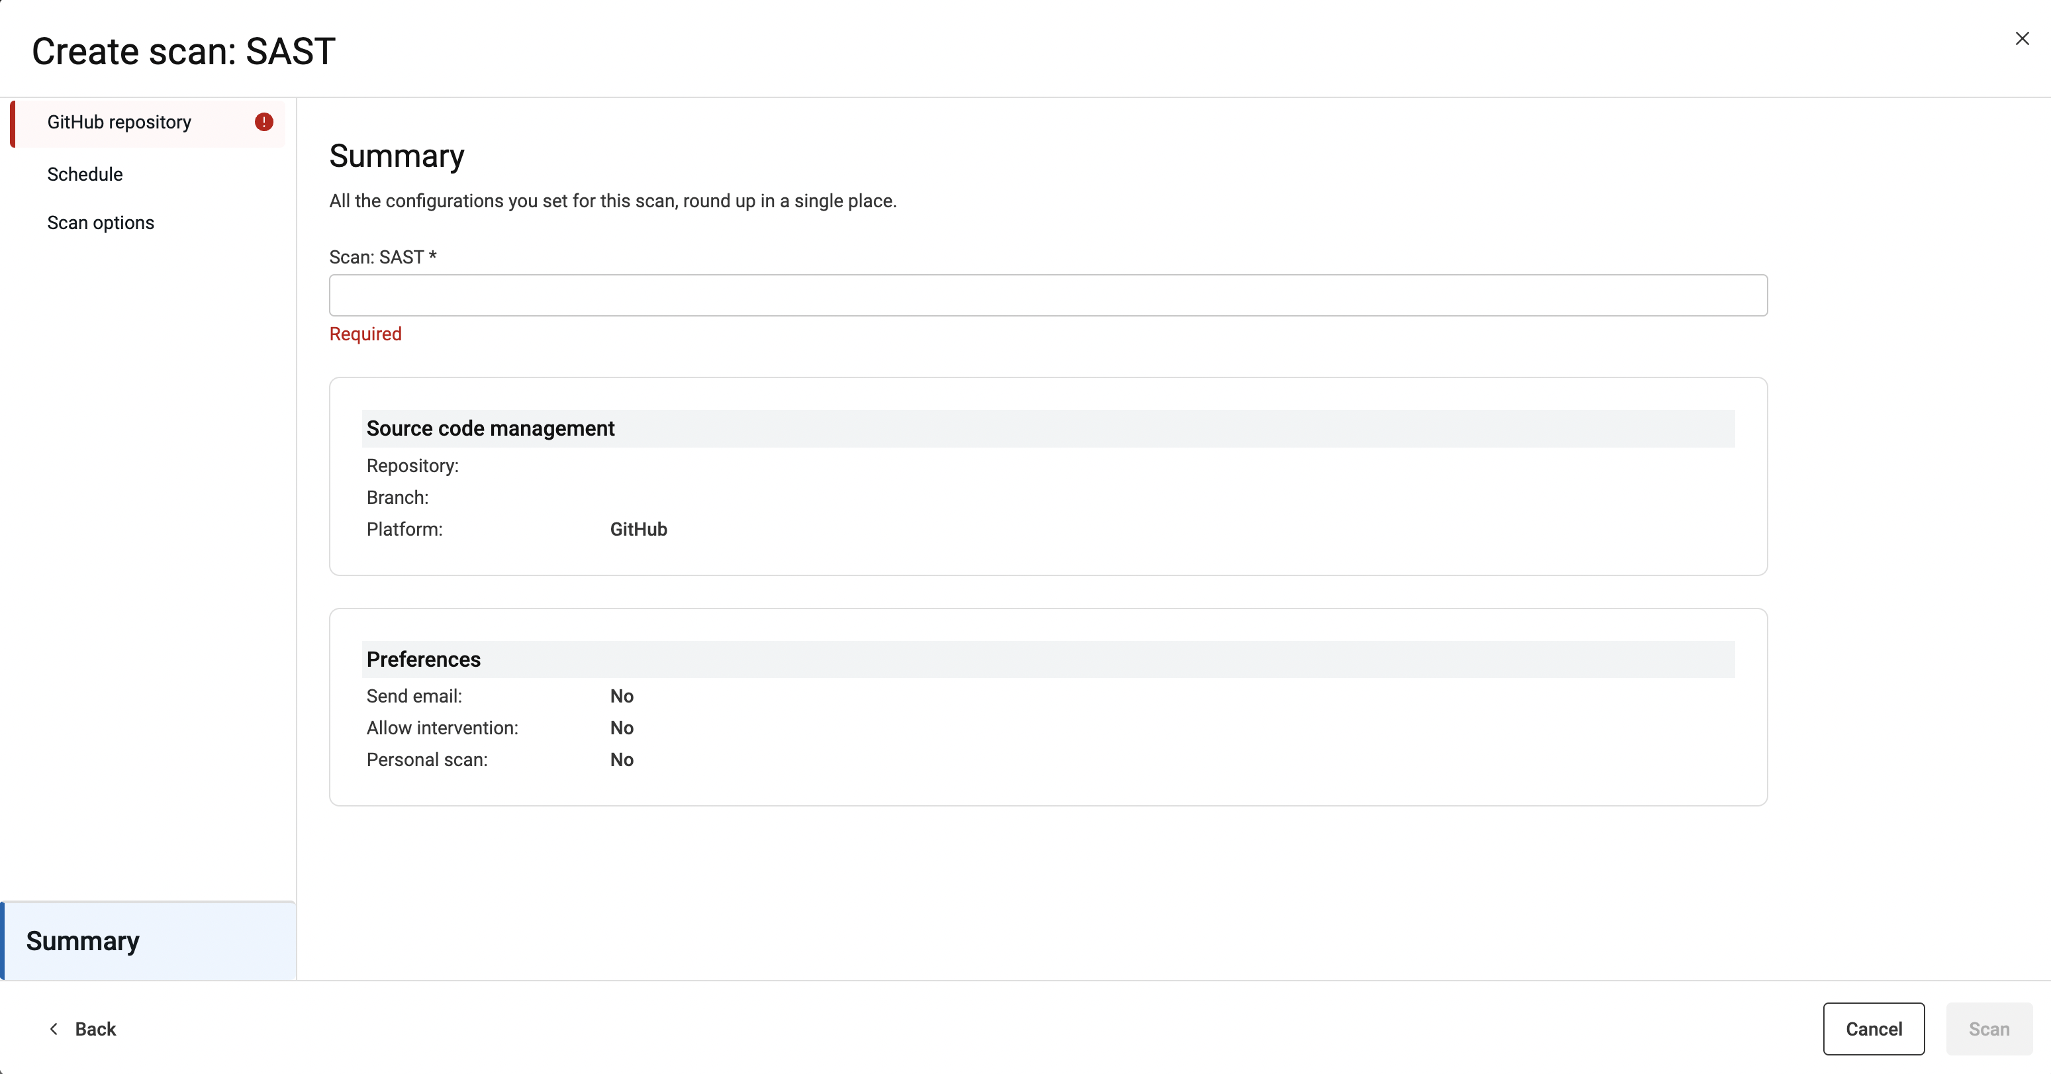Select the Summary step in sidebar
Screen dimensions: 2051x1074
point(83,941)
